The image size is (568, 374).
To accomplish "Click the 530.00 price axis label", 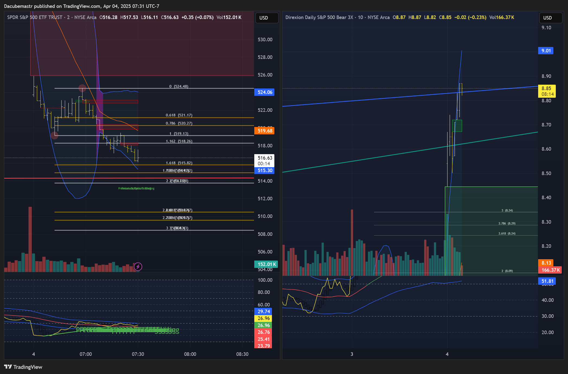I will [x=265, y=40].
